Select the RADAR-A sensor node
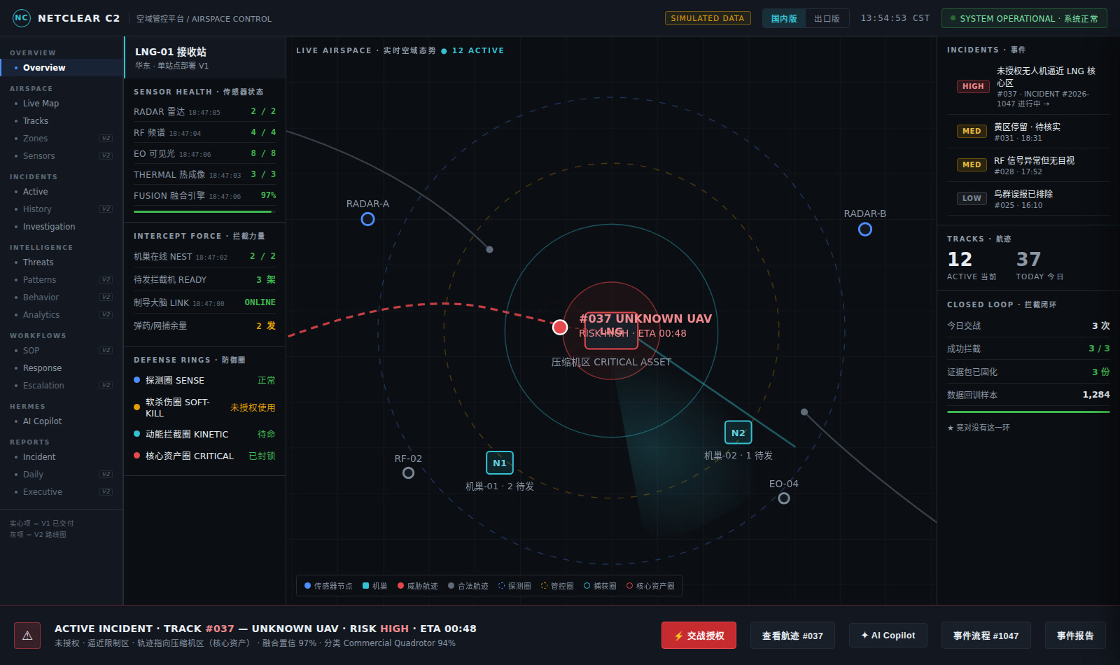The height and width of the screenshot is (665, 1120). [x=367, y=219]
